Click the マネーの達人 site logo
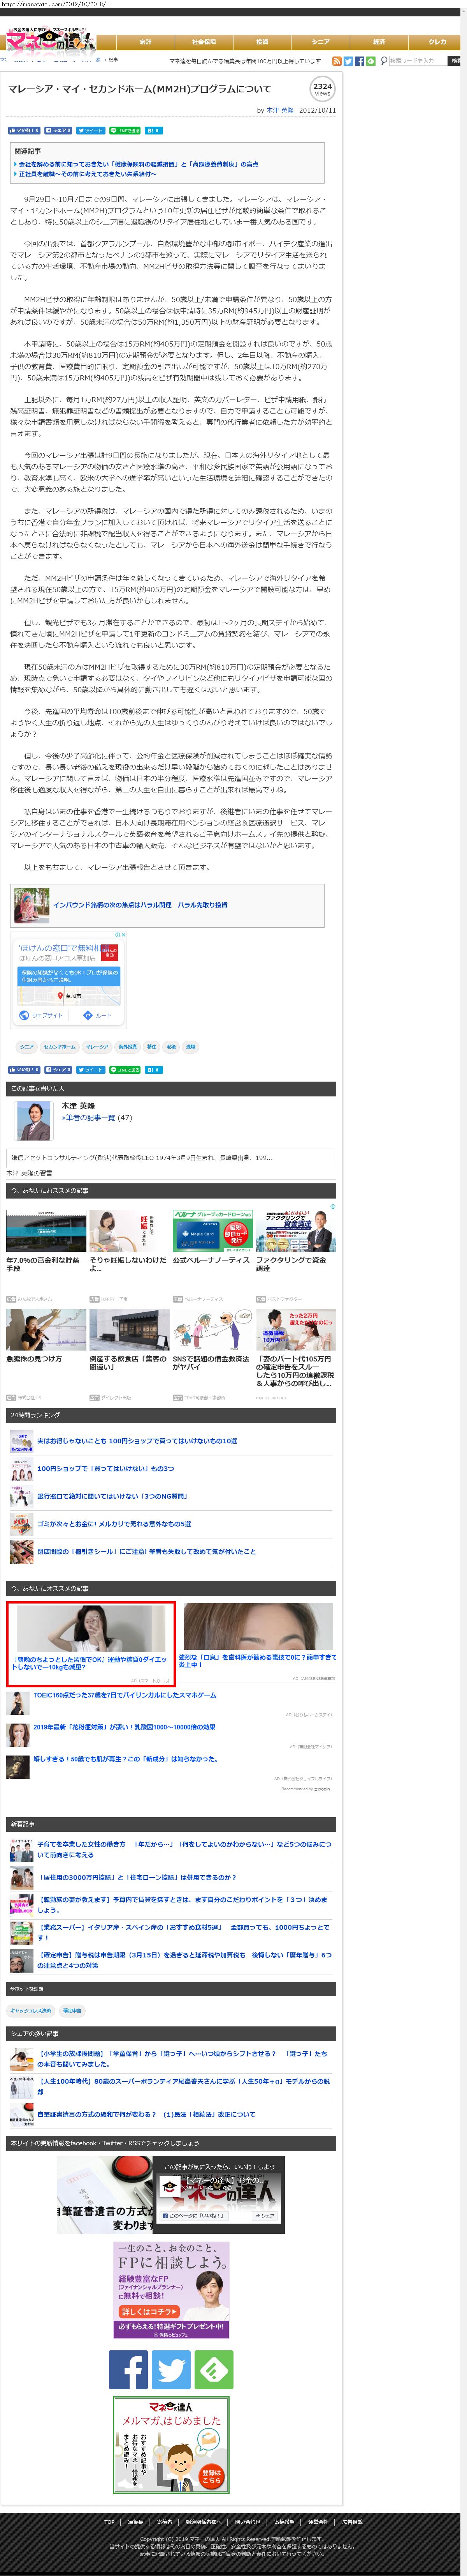 point(51,40)
